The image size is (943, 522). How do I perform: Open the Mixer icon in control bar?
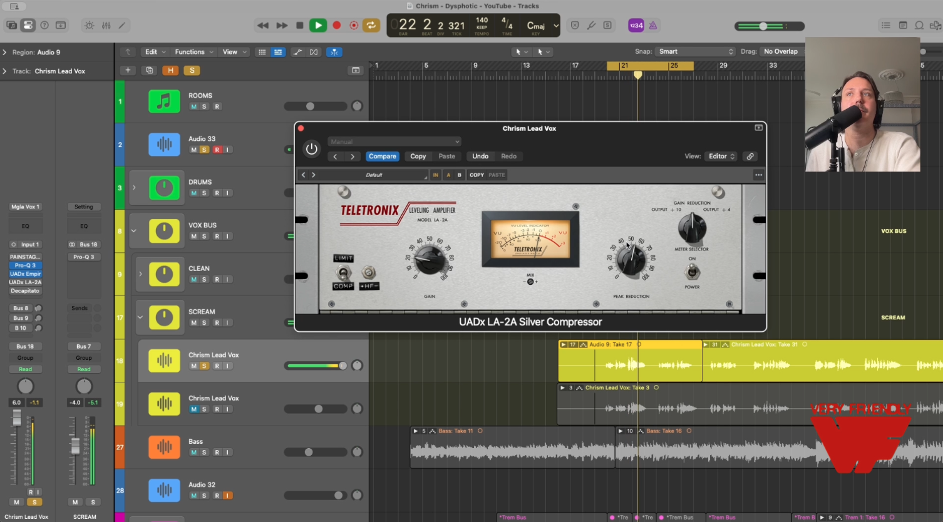[106, 26]
